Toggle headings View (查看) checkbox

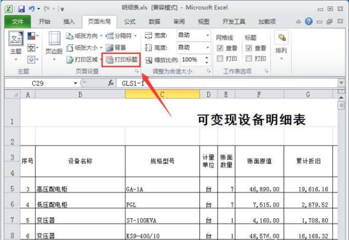tap(249, 48)
